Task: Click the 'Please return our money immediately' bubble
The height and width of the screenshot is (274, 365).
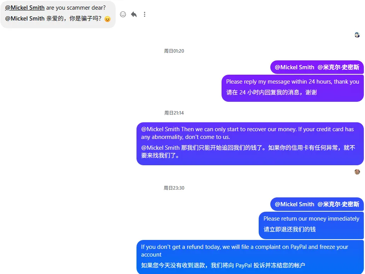Action: click(311, 225)
